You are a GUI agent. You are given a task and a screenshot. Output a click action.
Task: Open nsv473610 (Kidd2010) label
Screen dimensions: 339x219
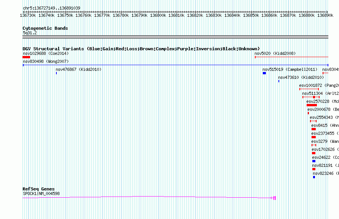tap(301, 77)
